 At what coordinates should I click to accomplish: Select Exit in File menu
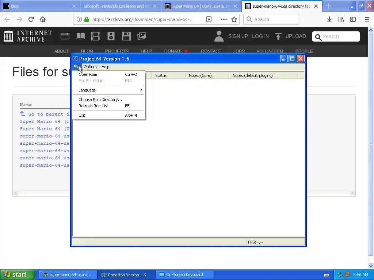(109, 115)
